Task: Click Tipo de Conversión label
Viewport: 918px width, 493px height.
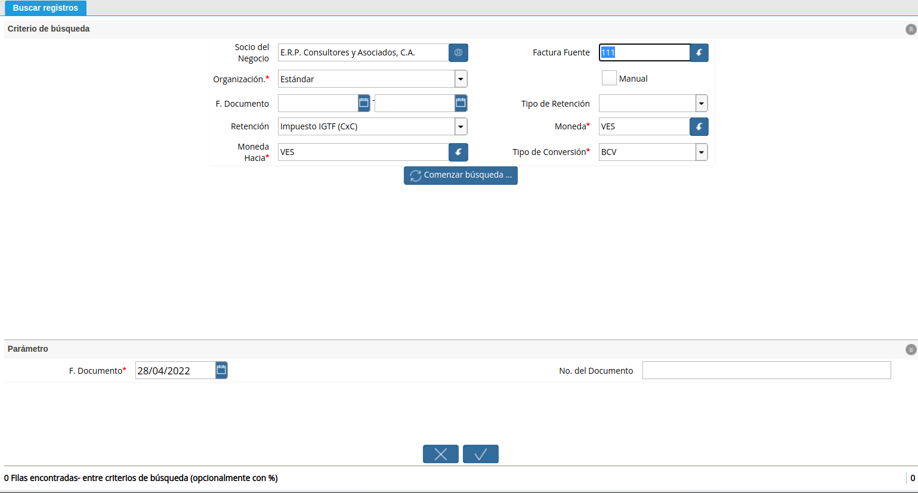Action: coord(551,152)
